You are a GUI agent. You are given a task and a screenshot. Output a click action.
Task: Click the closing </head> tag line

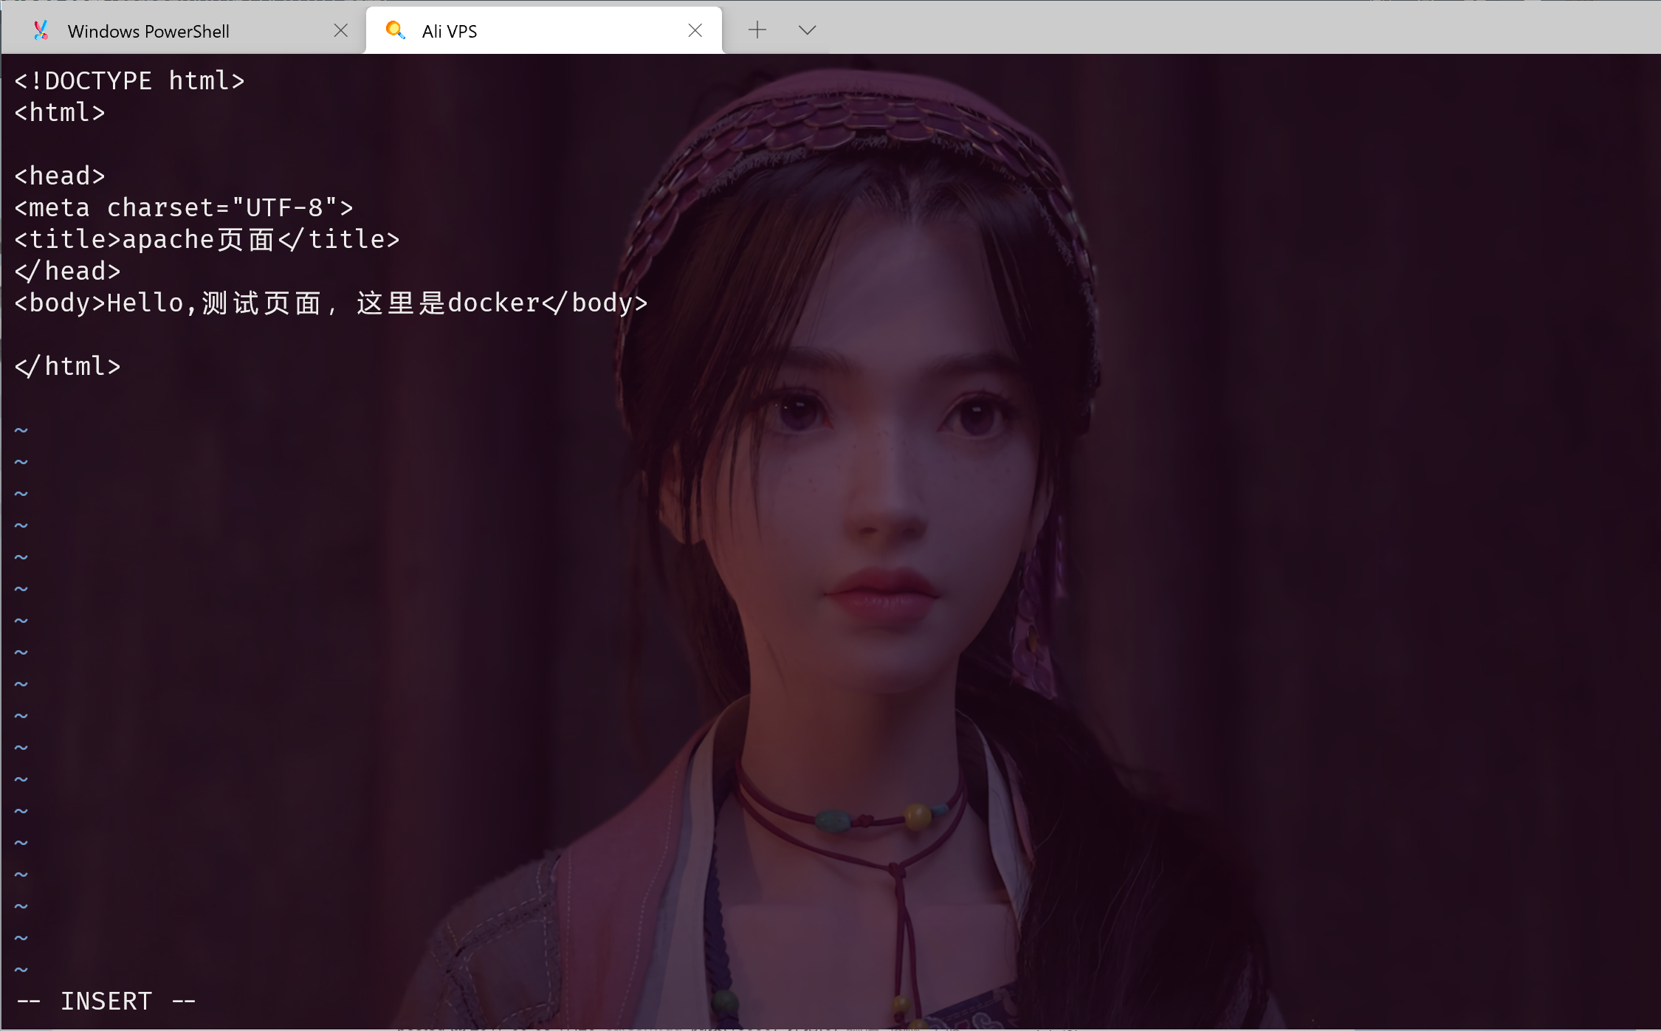68,271
